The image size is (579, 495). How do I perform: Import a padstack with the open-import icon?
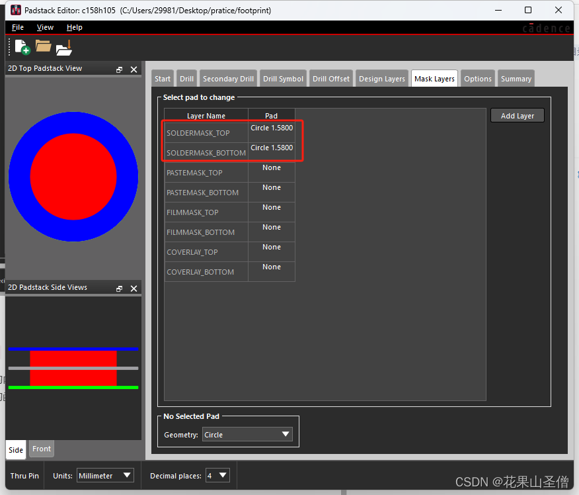[63, 47]
